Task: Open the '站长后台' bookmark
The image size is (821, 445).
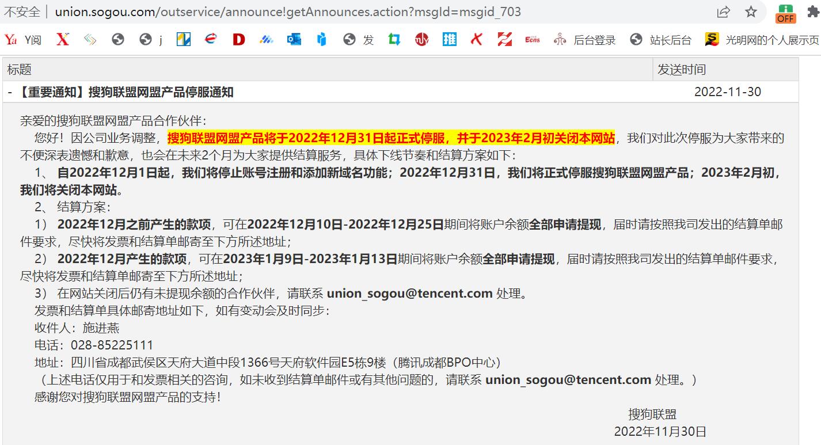Action: (661, 40)
